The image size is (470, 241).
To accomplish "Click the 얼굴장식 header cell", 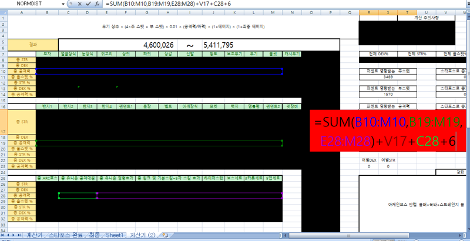I will point(68,54).
